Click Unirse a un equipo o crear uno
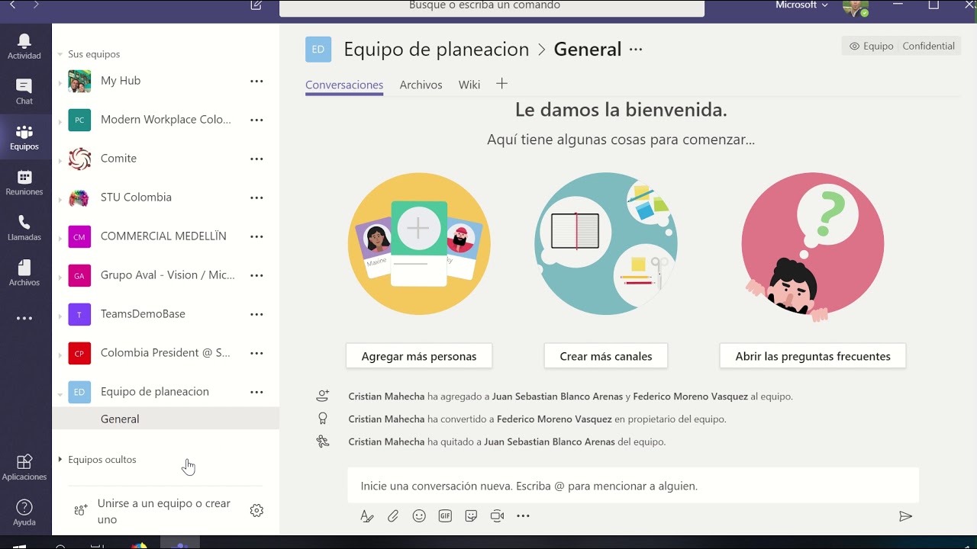 tap(164, 512)
